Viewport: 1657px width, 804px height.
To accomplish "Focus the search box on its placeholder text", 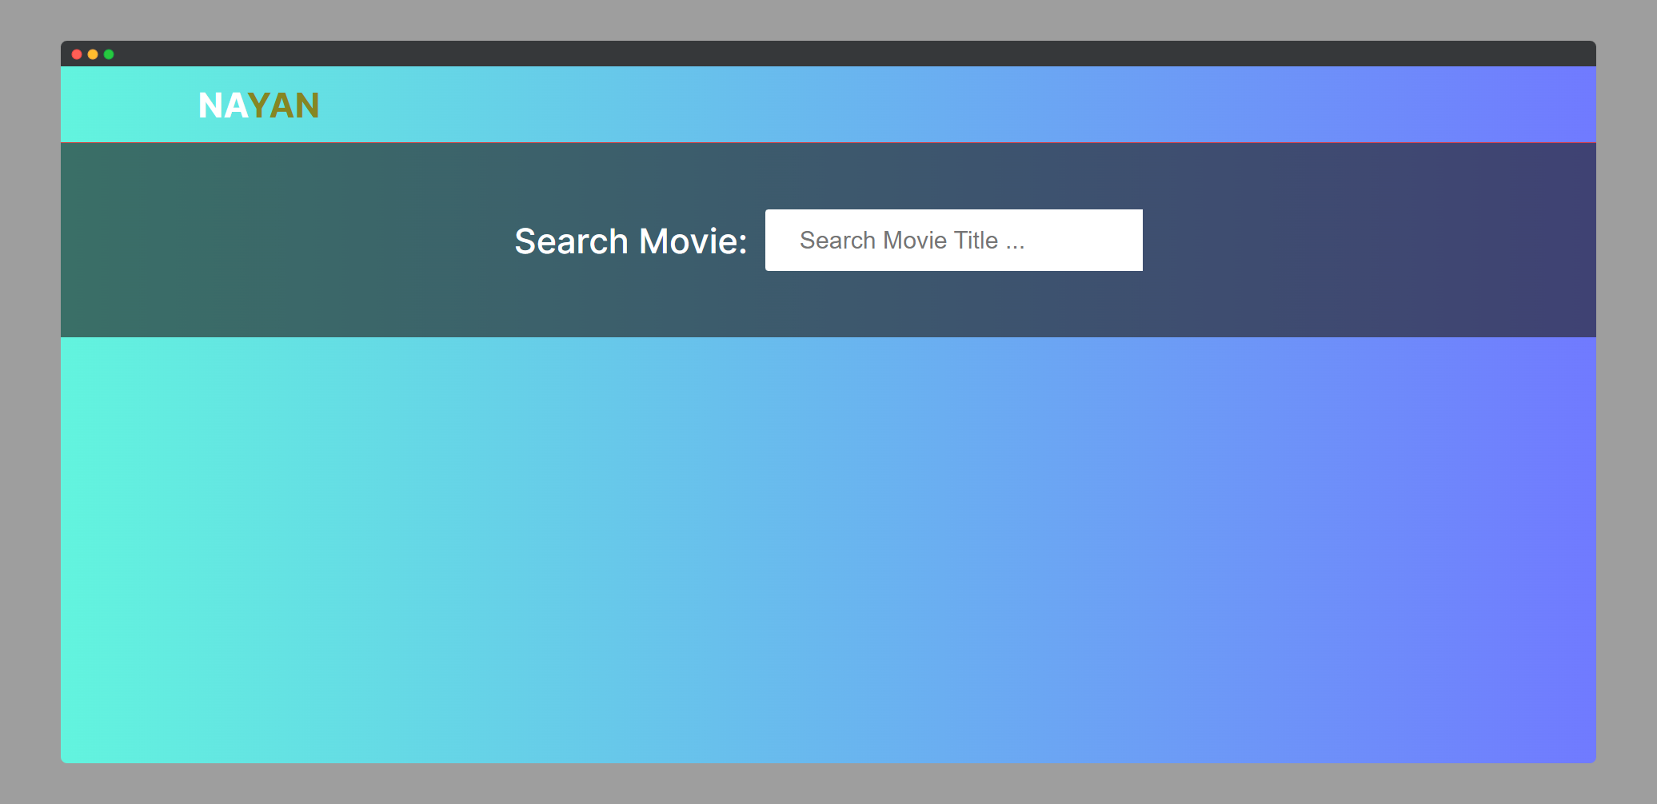I will 912,241.
